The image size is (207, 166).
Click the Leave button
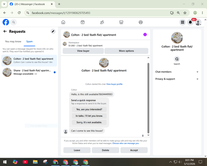tap(77, 150)
